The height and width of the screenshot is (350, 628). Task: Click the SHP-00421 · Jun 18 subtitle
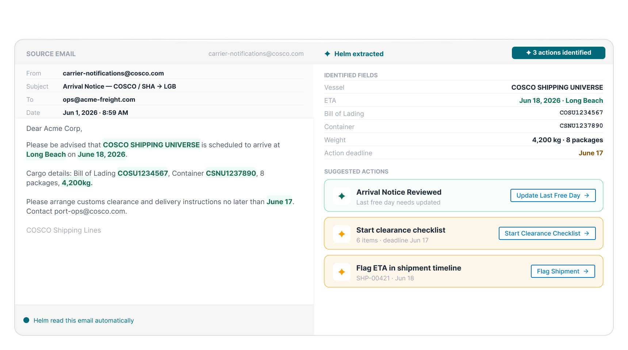pos(385,278)
